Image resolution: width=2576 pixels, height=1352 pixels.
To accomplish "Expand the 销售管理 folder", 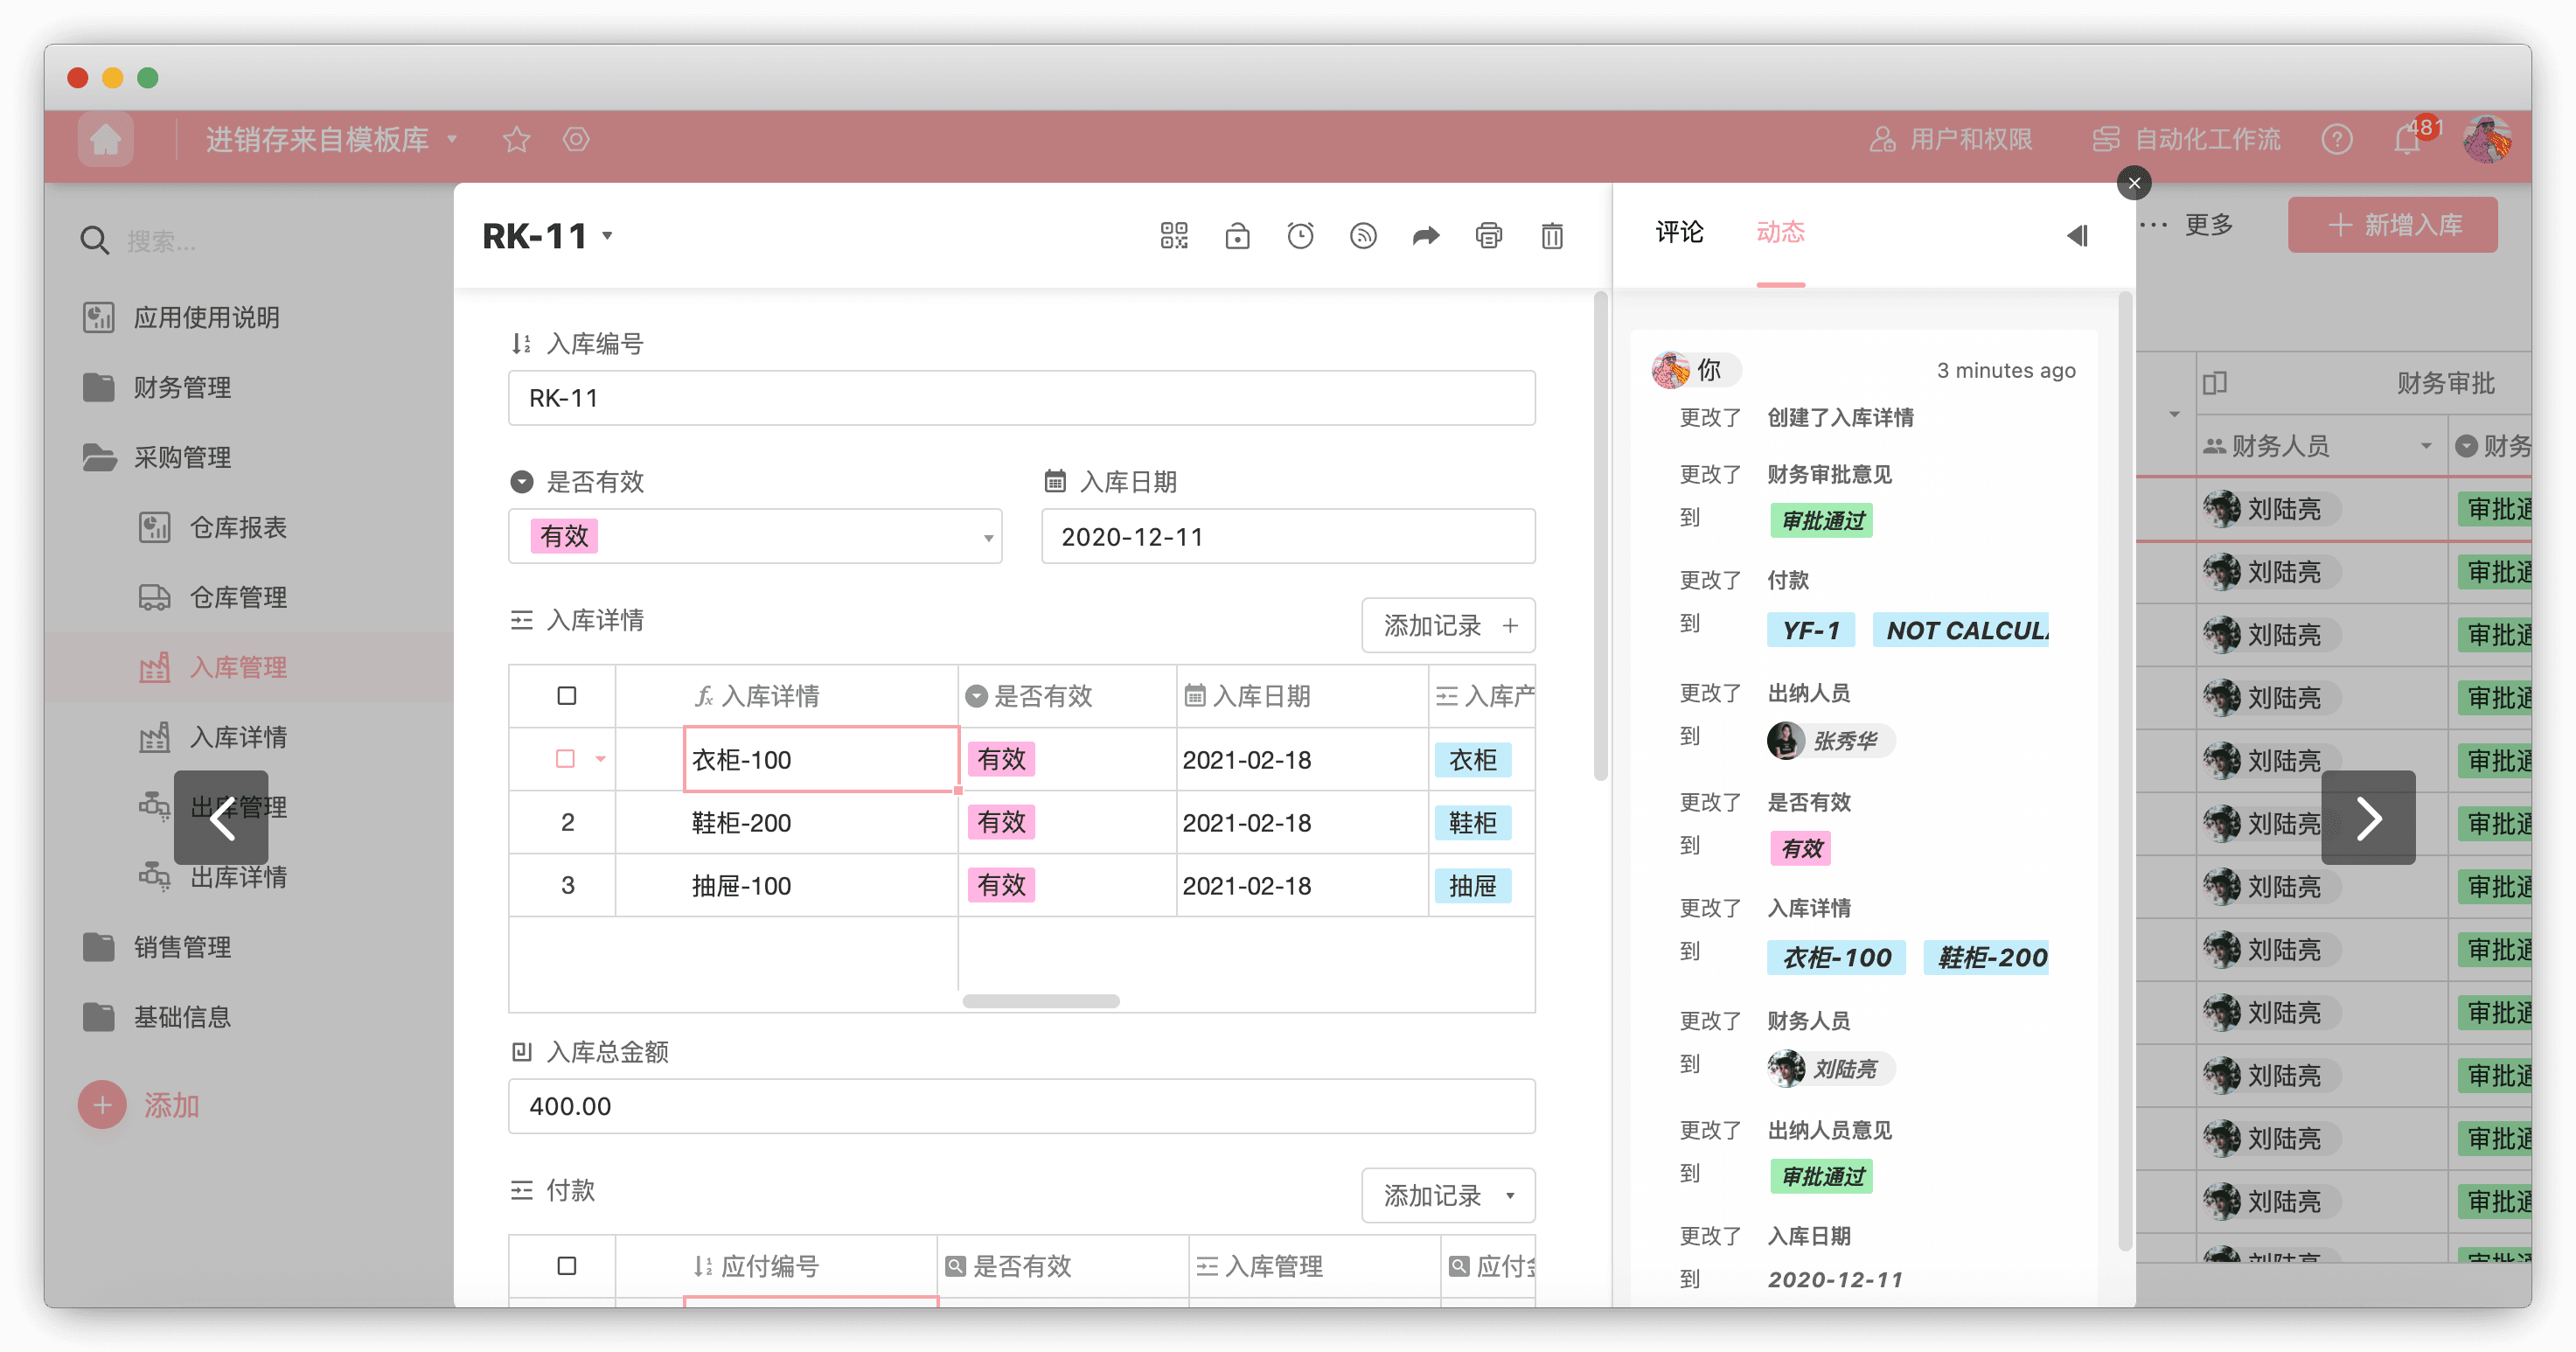I will coord(157,948).
